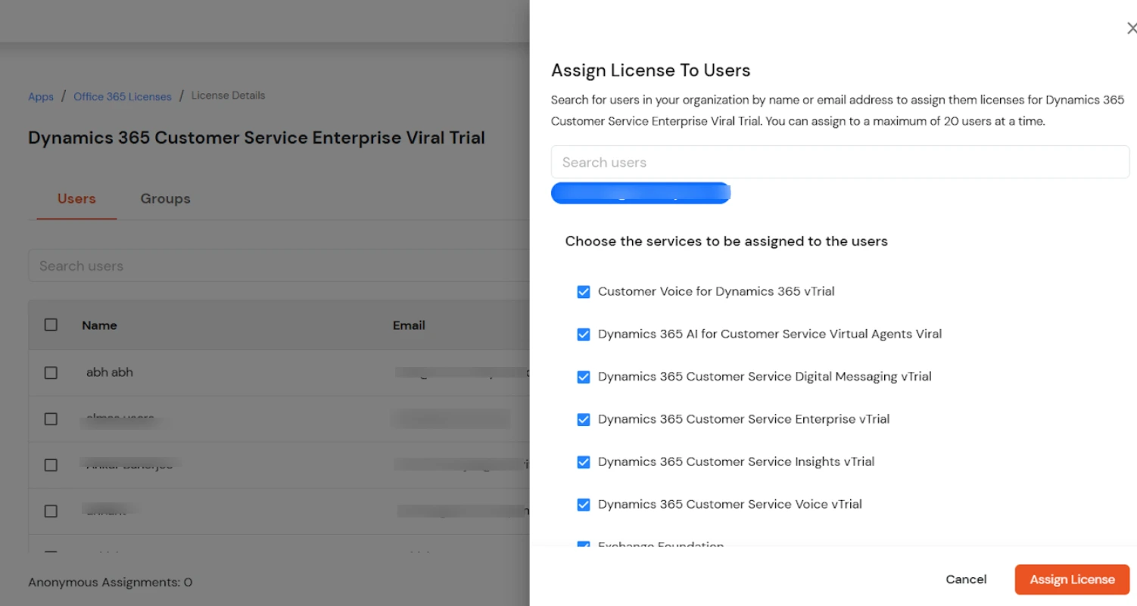This screenshot has width=1137, height=606.
Task: Disable the Exchange Foundation service checkbox
Action: (584, 546)
